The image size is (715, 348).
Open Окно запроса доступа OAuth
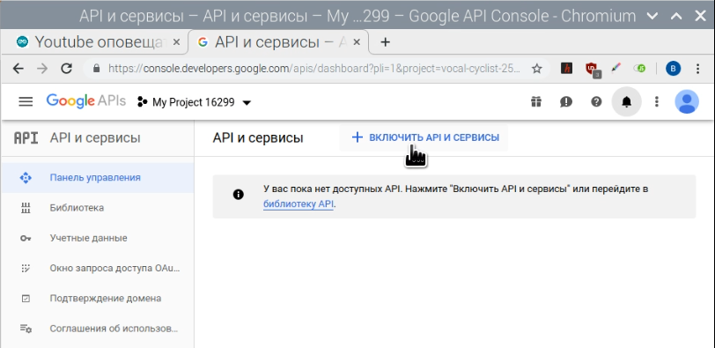pos(97,268)
